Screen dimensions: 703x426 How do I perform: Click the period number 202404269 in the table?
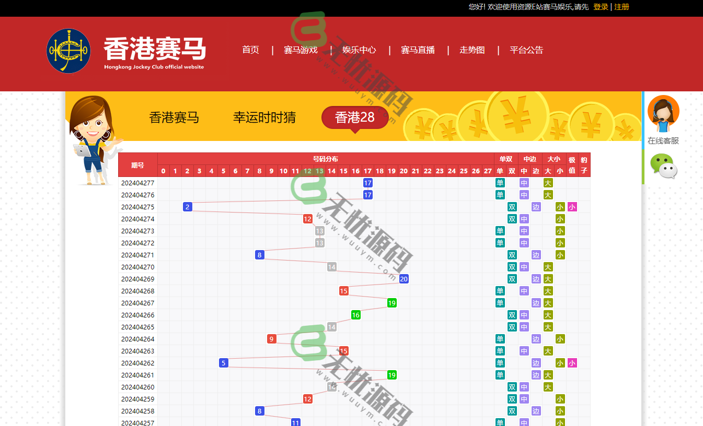click(x=137, y=279)
